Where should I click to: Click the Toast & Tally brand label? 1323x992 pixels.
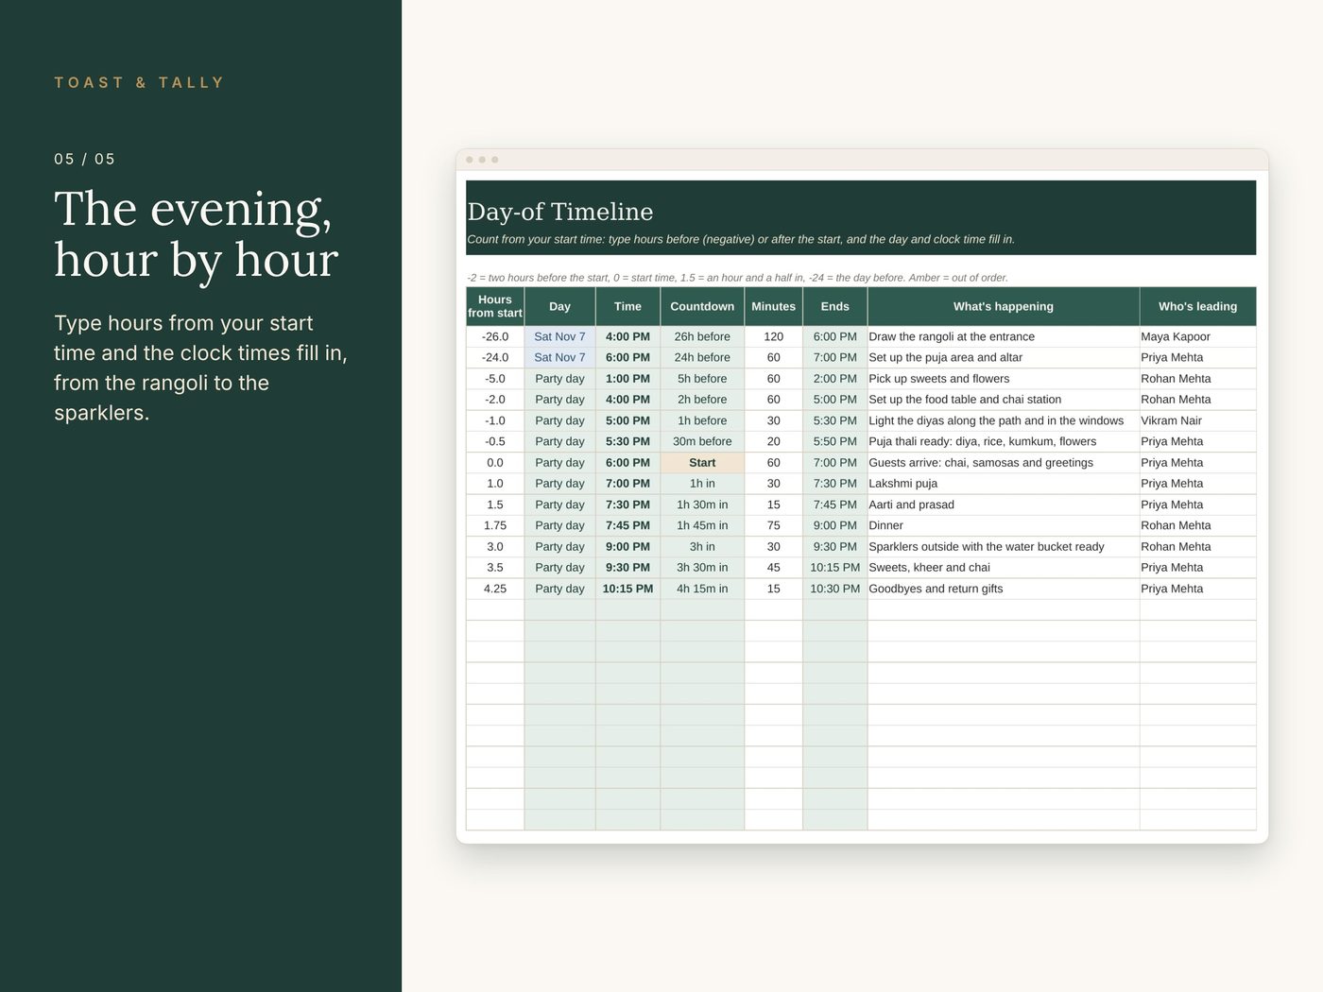(x=139, y=83)
